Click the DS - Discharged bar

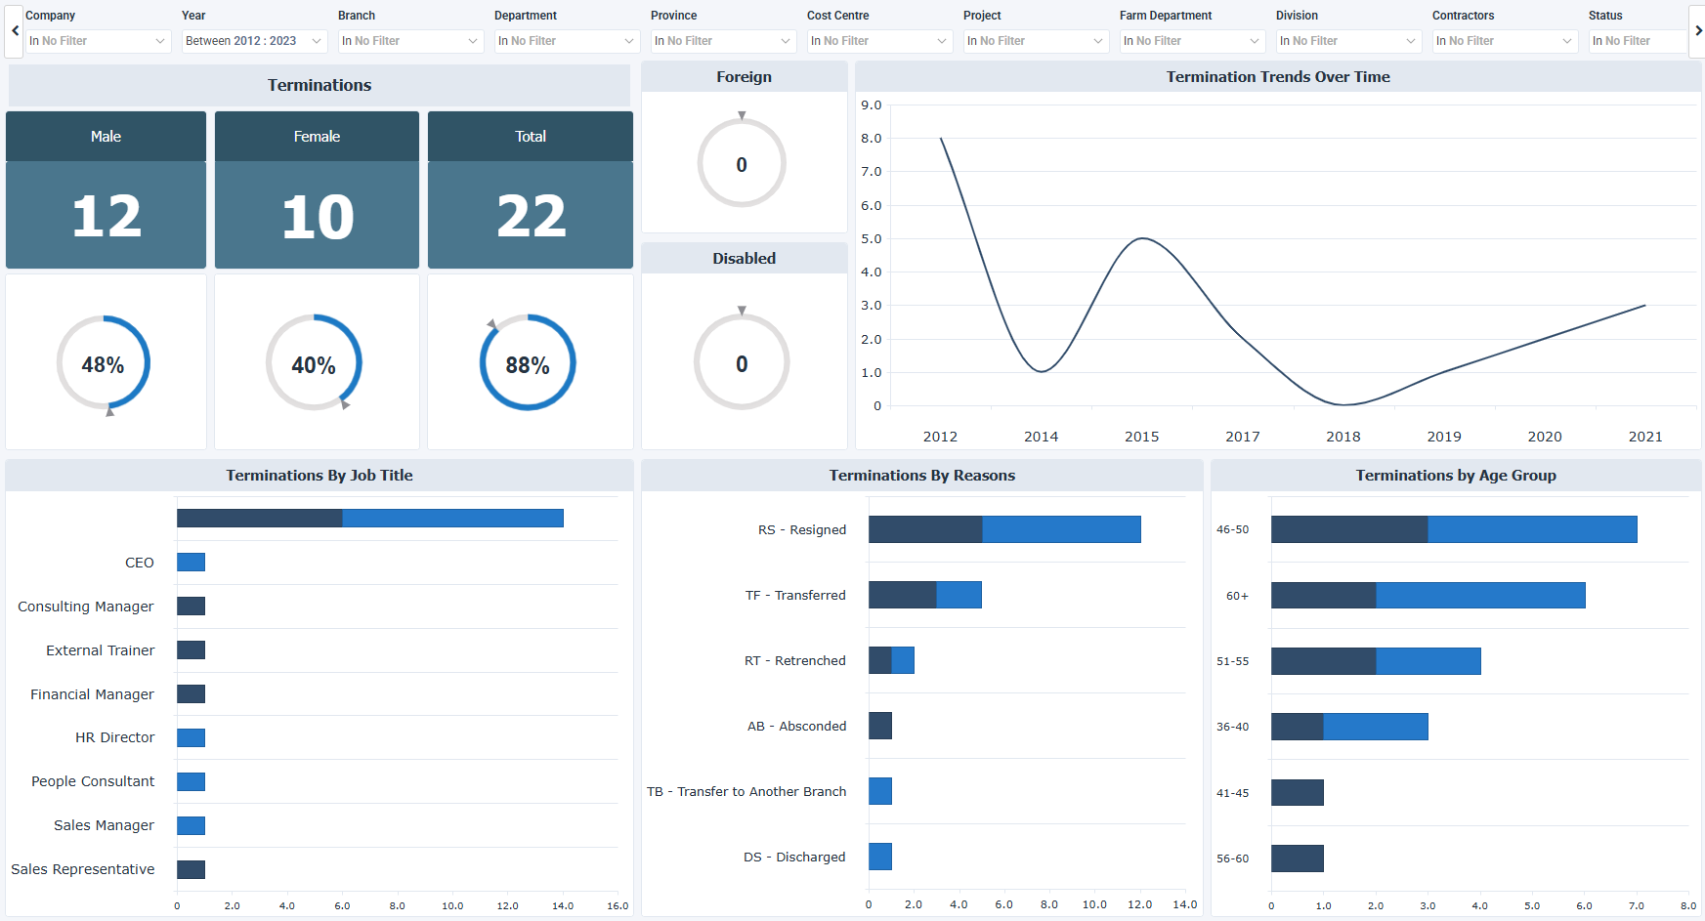pyautogui.click(x=880, y=857)
